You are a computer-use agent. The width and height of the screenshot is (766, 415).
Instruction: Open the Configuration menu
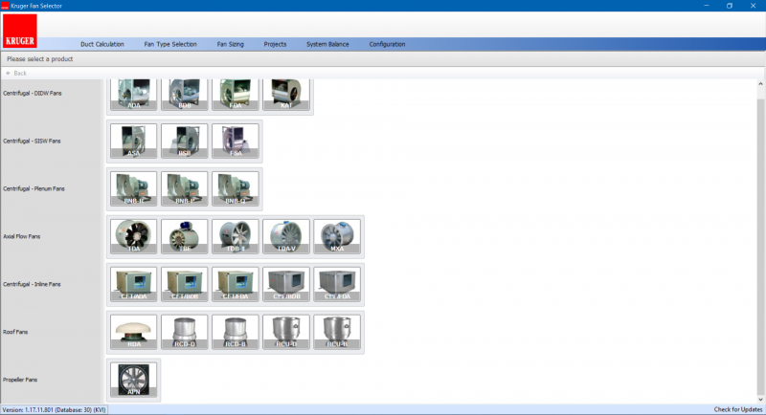387,44
